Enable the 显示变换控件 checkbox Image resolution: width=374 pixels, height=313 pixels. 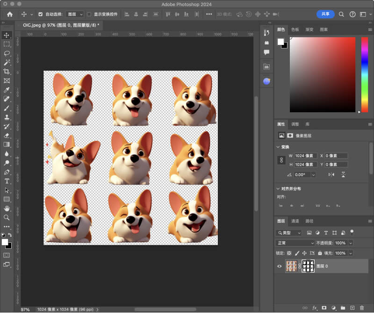click(x=89, y=15)
